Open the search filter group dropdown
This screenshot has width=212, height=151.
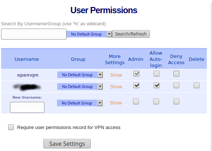[89, 34]
